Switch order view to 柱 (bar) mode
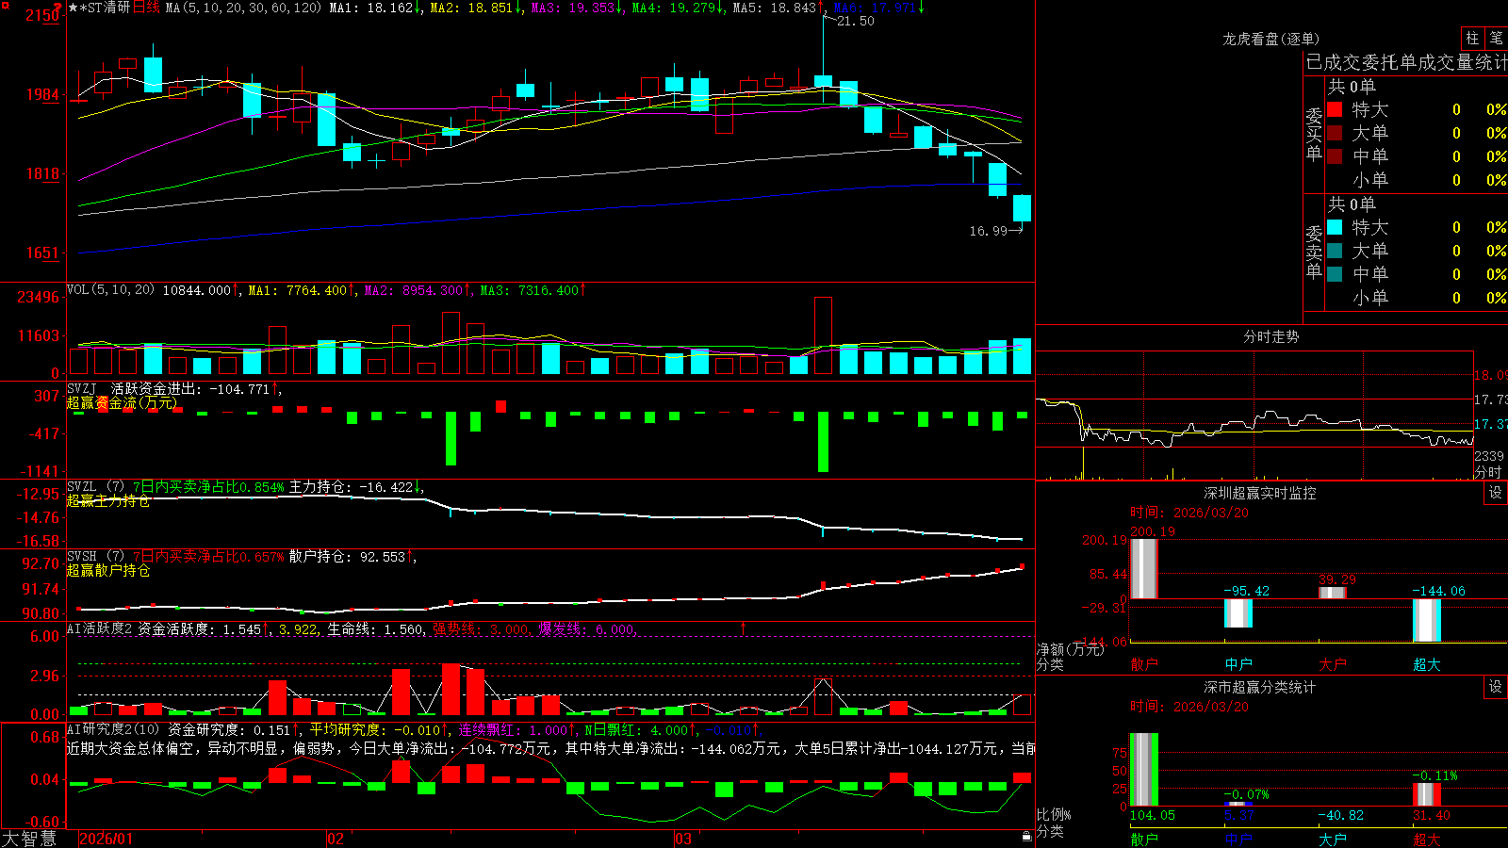The width and height of the screenshot is (1508, 848). click(1472, 39)
